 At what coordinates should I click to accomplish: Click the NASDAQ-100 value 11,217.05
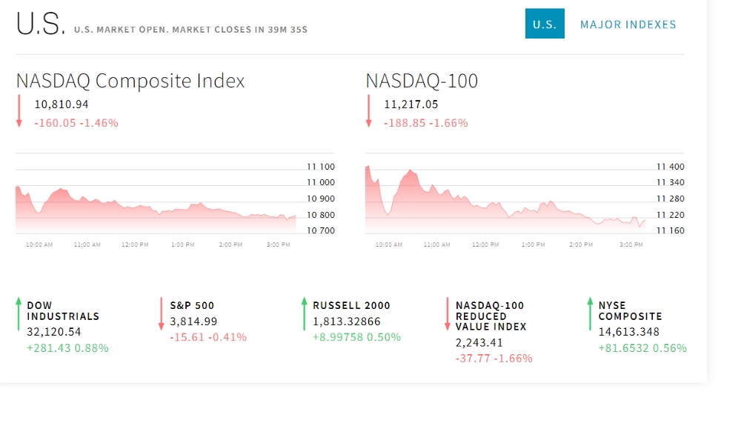411,104
